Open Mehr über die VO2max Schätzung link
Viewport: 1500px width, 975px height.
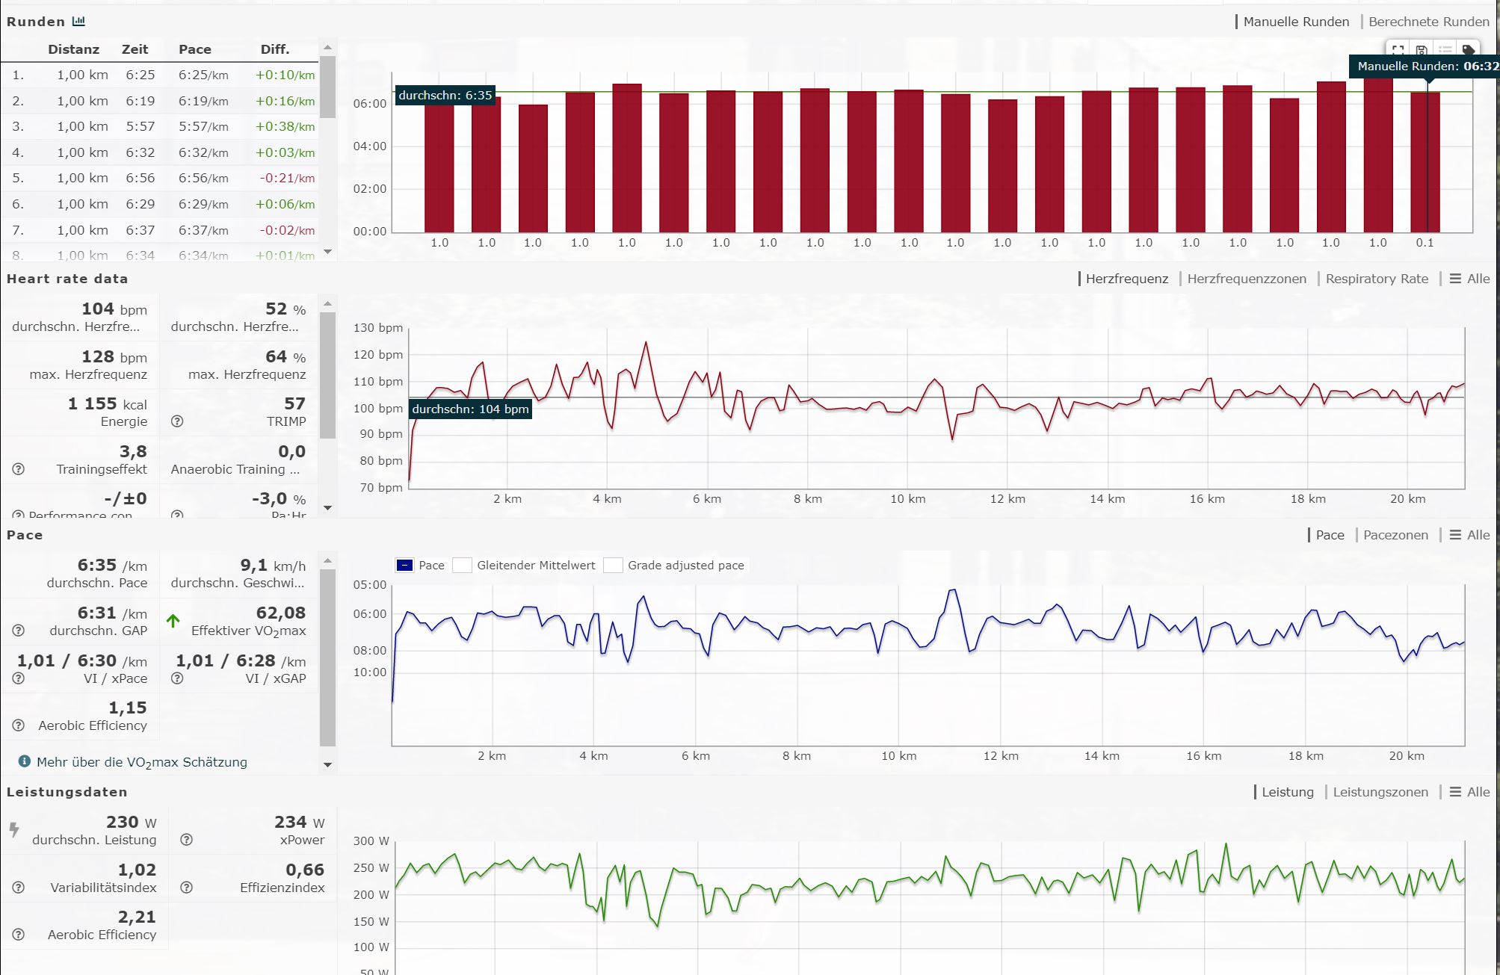click(141, 762)
